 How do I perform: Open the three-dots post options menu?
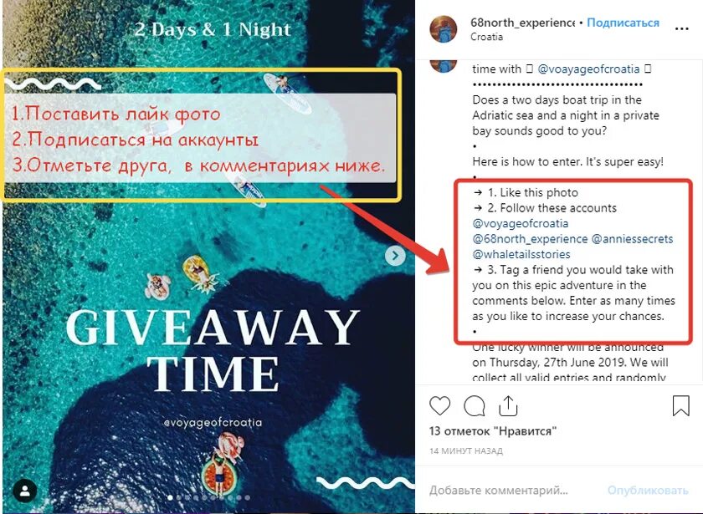click(x=681, y=29)
